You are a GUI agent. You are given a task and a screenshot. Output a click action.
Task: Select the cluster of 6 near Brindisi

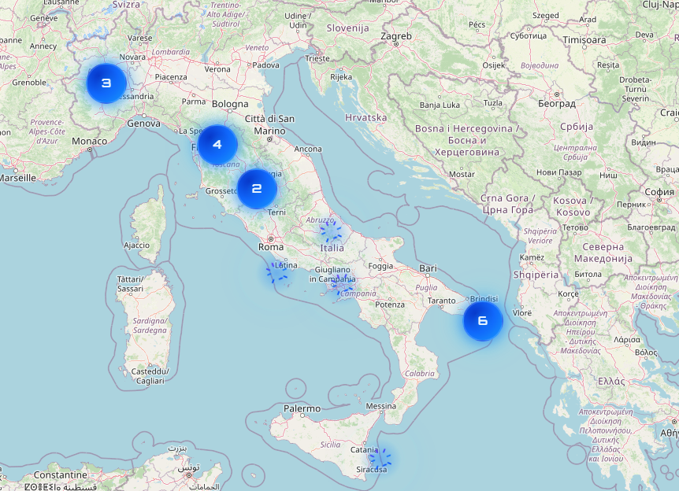click(x=483, y=321)
